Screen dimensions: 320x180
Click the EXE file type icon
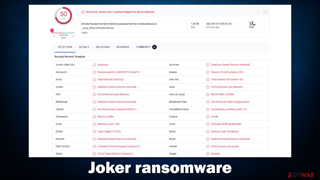[x=251, y=25]
